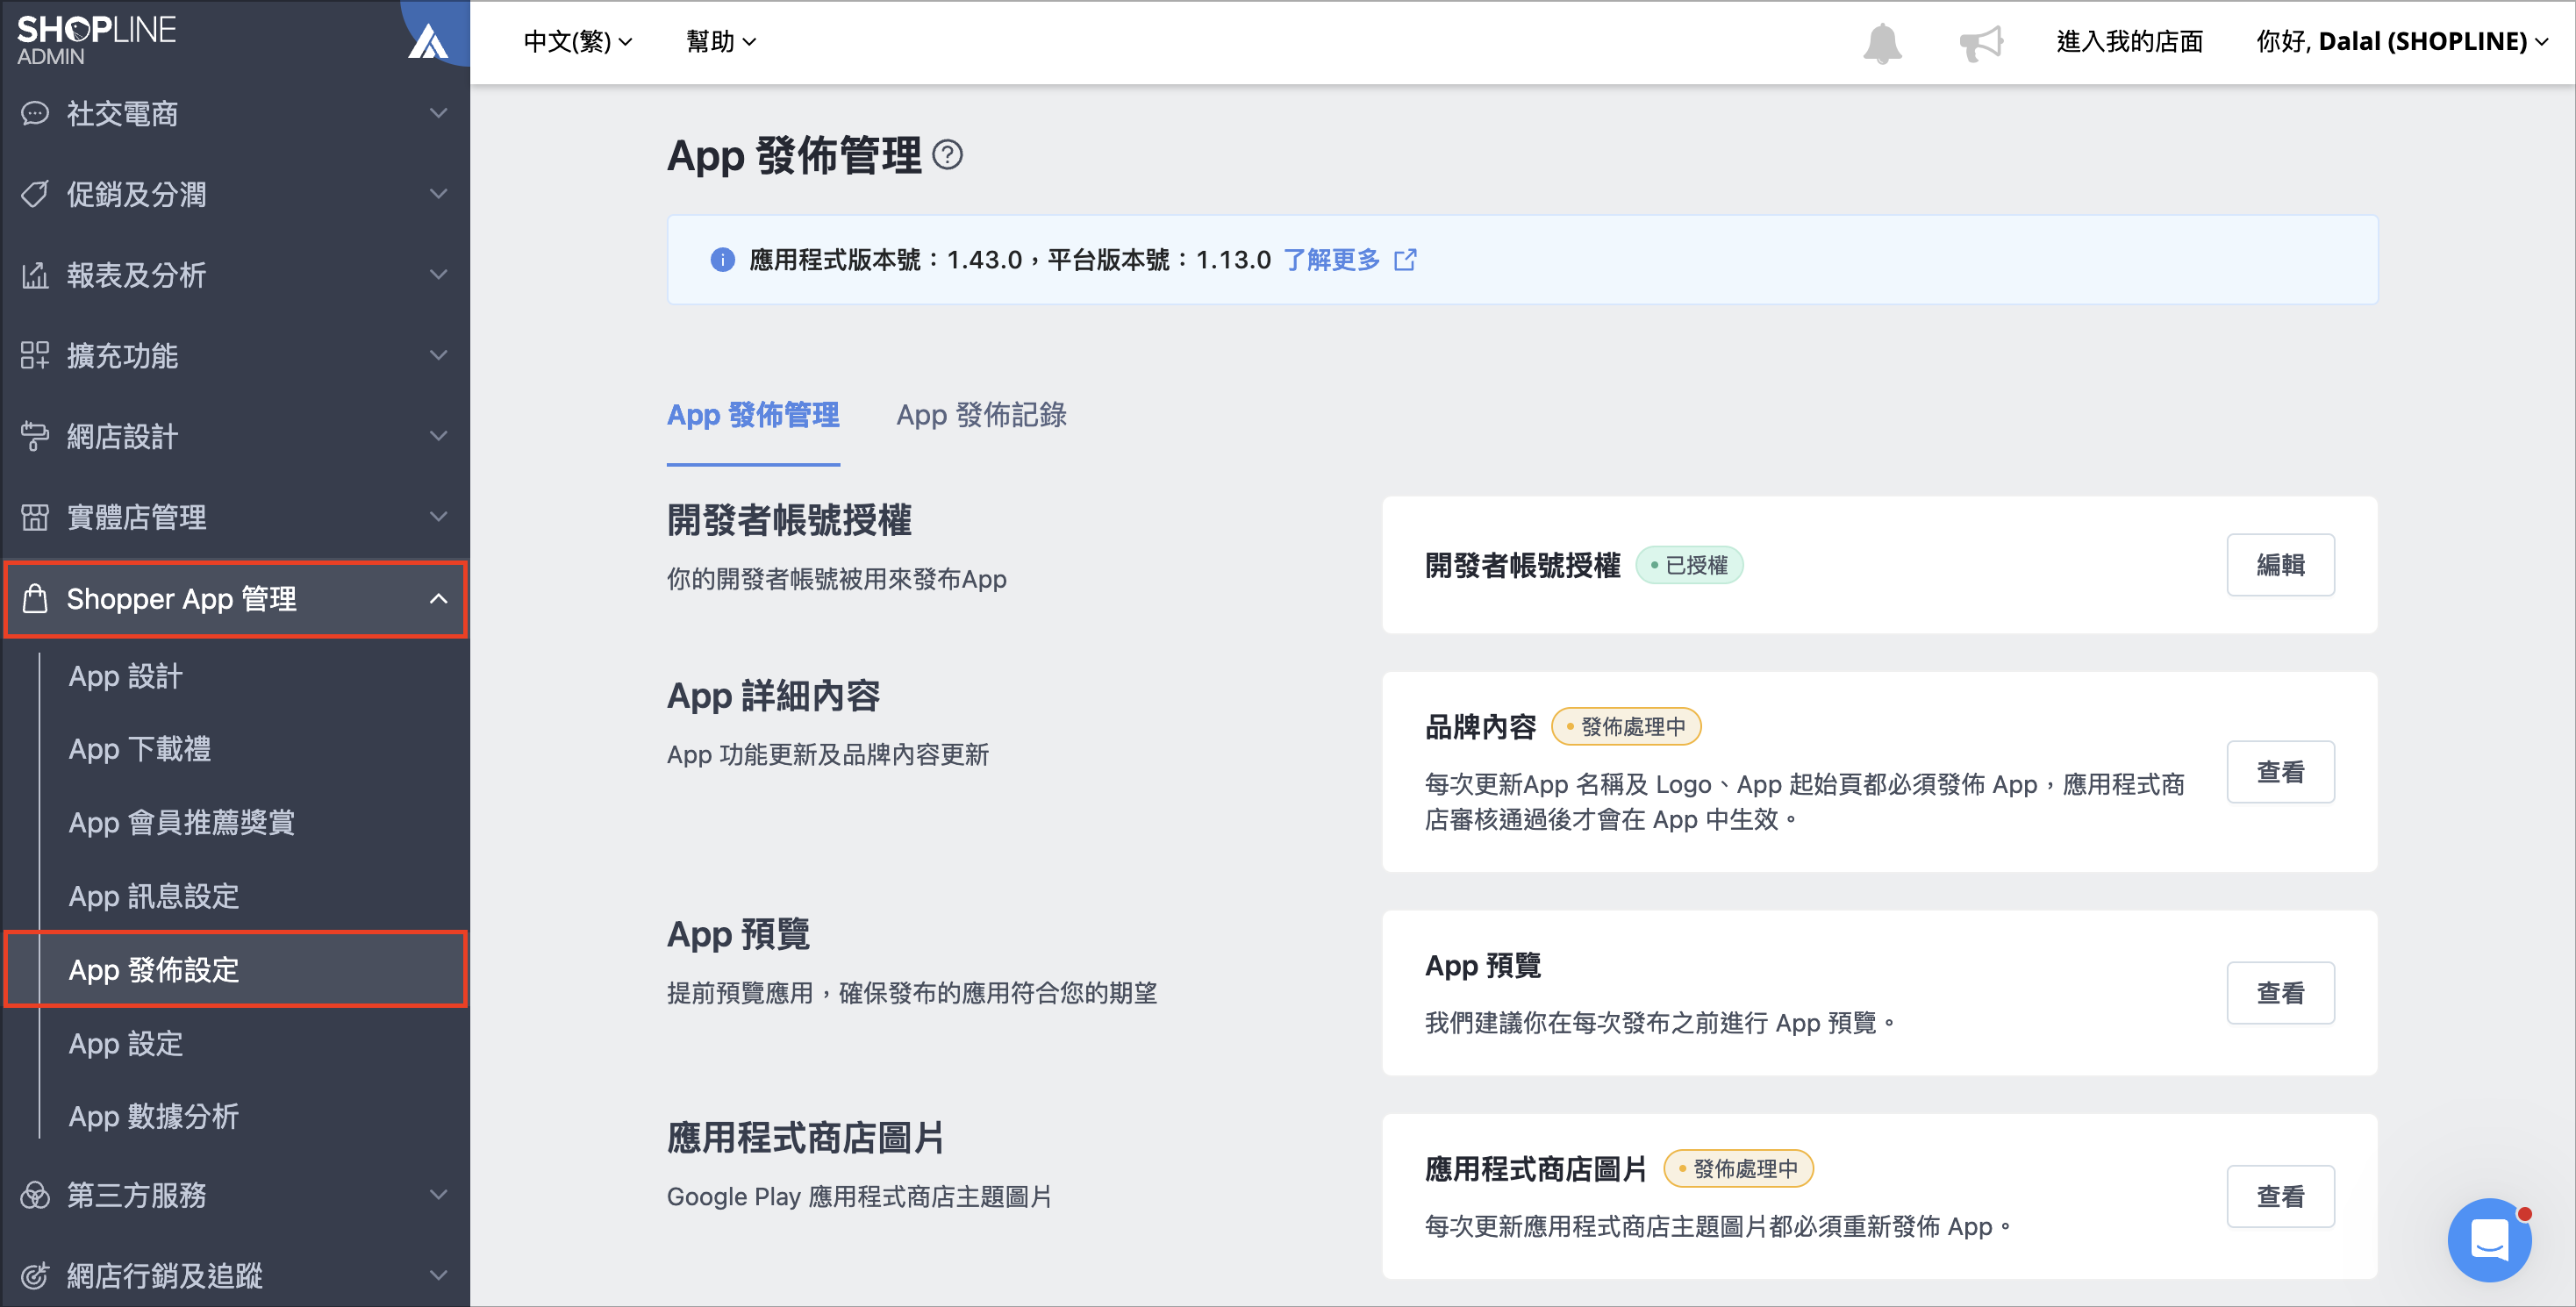This screenshot has height=1307, width=2576.
Task: Click 查看 for 品牌內容
Action: [2280, 772]
